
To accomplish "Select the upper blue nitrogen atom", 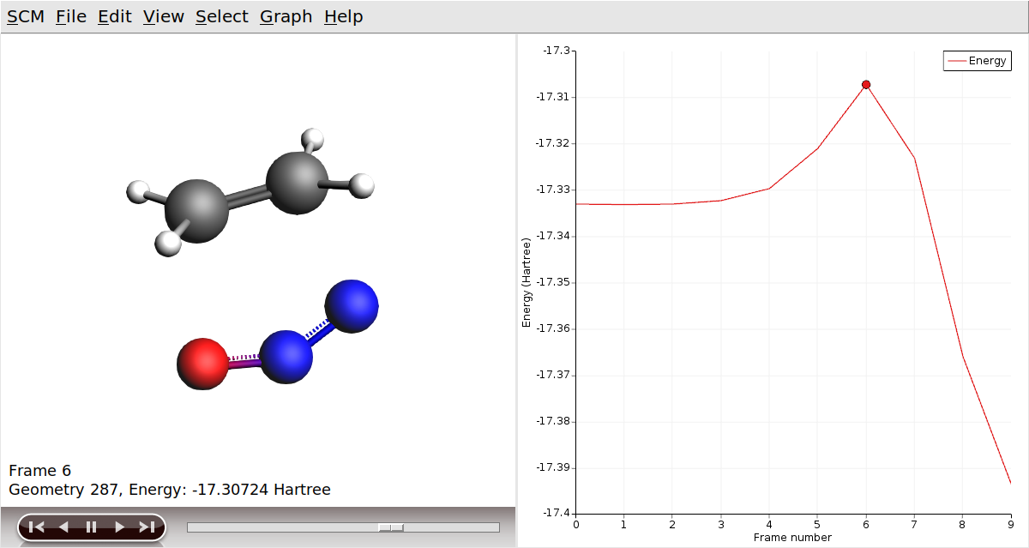I will [352, 306].
